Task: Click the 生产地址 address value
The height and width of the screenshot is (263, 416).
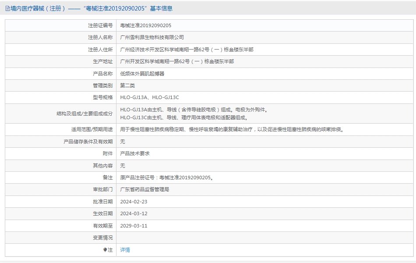Action: coord(177,62)
